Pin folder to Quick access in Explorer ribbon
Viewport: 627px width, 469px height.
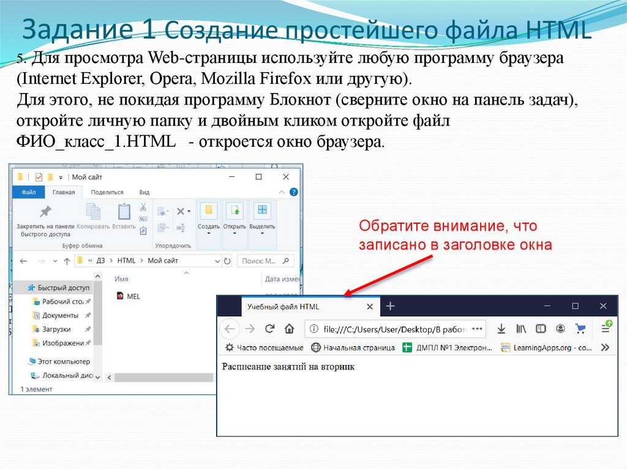45,221
